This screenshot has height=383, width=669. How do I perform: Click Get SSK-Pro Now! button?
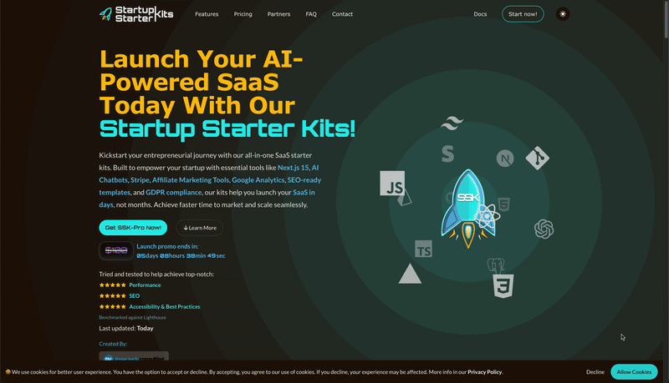(133, 228)
